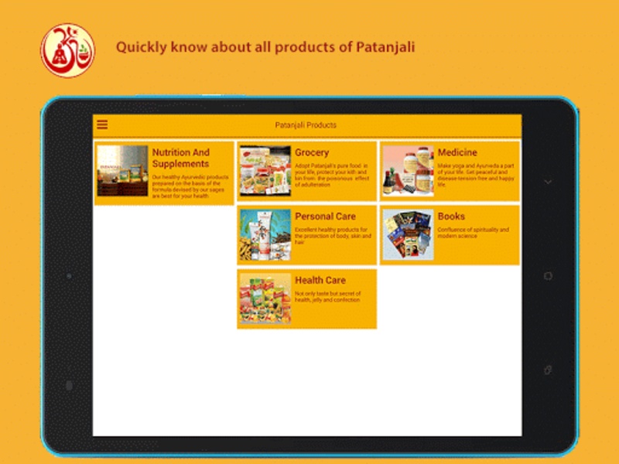Click the Patanjali Om logo

67,50
